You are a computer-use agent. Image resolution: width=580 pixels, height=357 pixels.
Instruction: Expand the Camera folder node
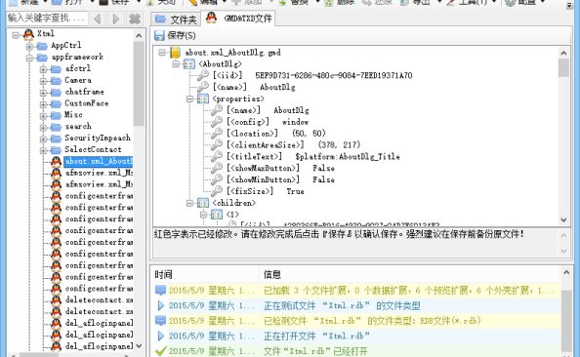(43, 81)
